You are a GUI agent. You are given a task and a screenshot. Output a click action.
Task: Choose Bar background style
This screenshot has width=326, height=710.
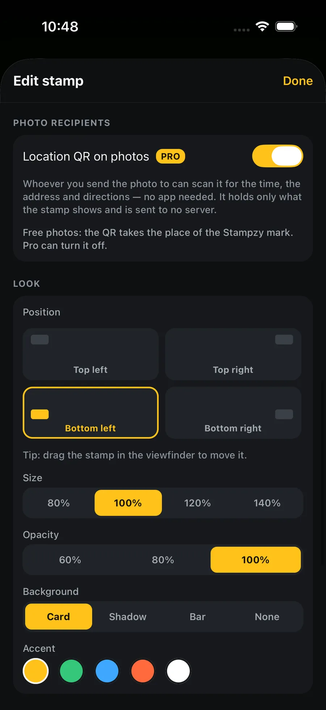point(197,617)
